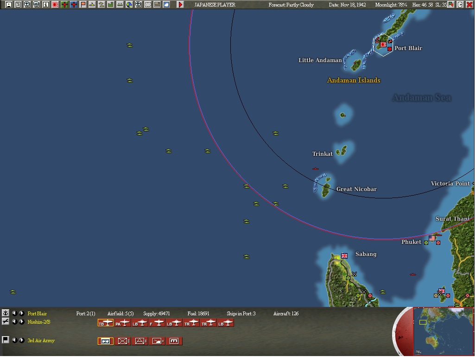Click the green factory industry toolbar icon
Screen dimensions: 476x357
click(110, 5)
